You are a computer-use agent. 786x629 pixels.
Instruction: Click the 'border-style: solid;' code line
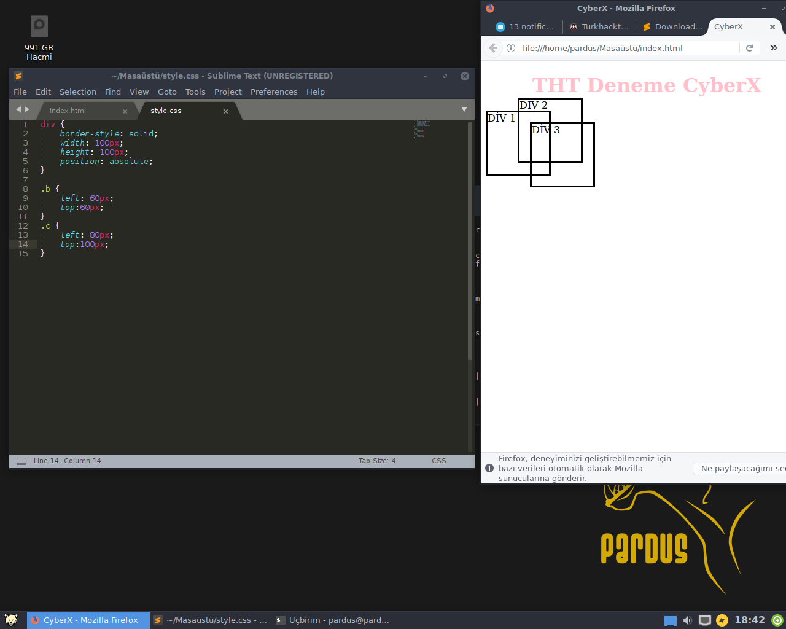(108, 133)
